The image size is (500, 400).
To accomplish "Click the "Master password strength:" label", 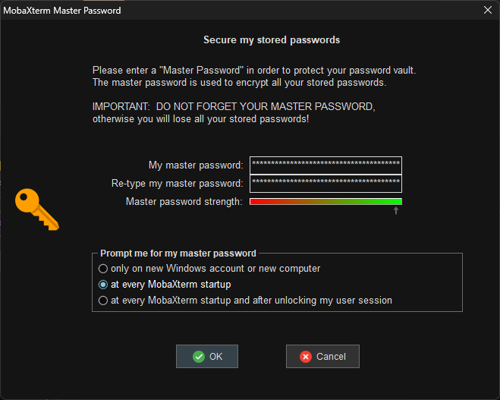I will click(x=184, y=201).
